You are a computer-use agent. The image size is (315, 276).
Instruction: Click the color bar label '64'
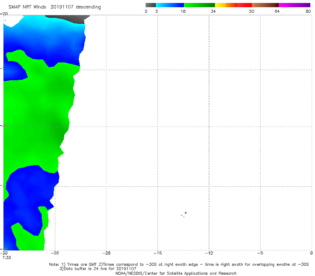277,11
